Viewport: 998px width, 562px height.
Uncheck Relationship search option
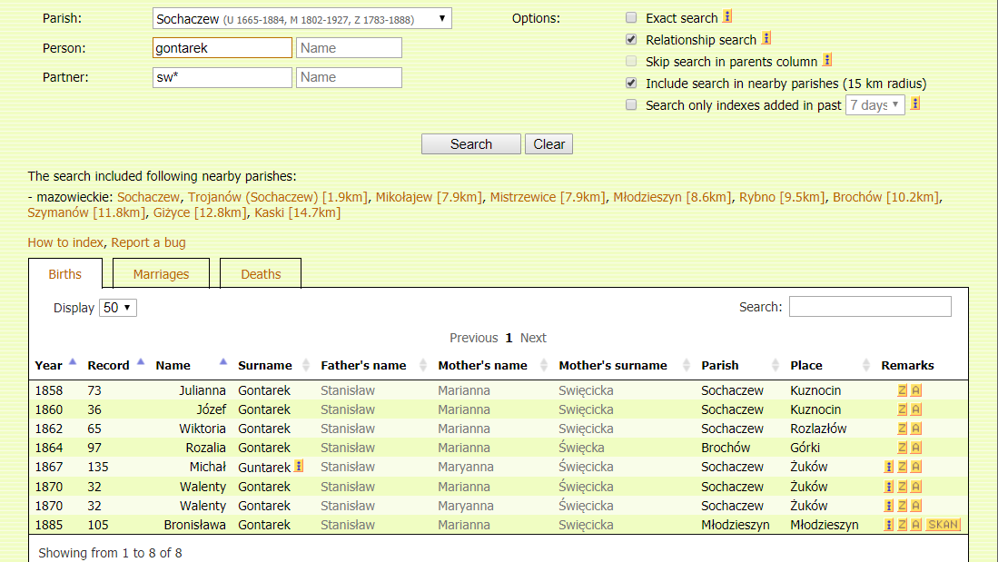tap(631, 40)
